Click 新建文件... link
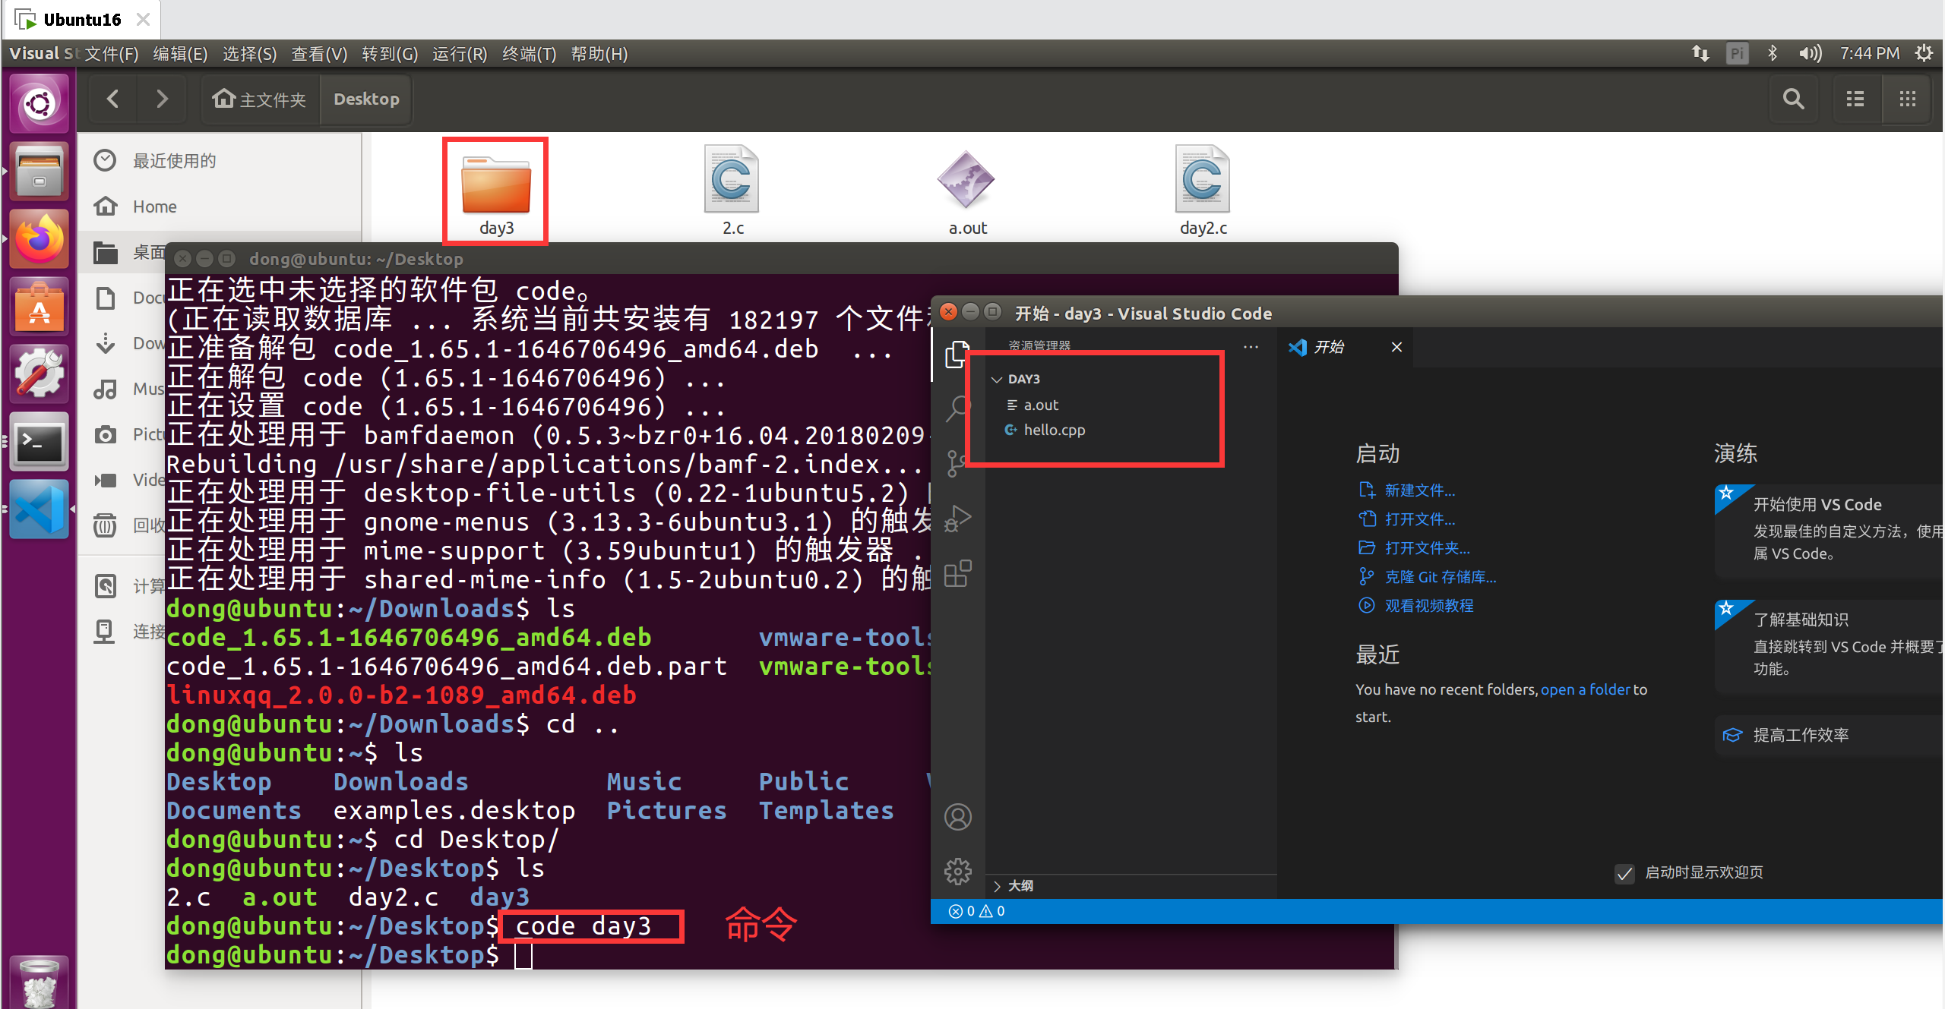This screenshot has height=1009, width=1945. tap(1419, 490)
